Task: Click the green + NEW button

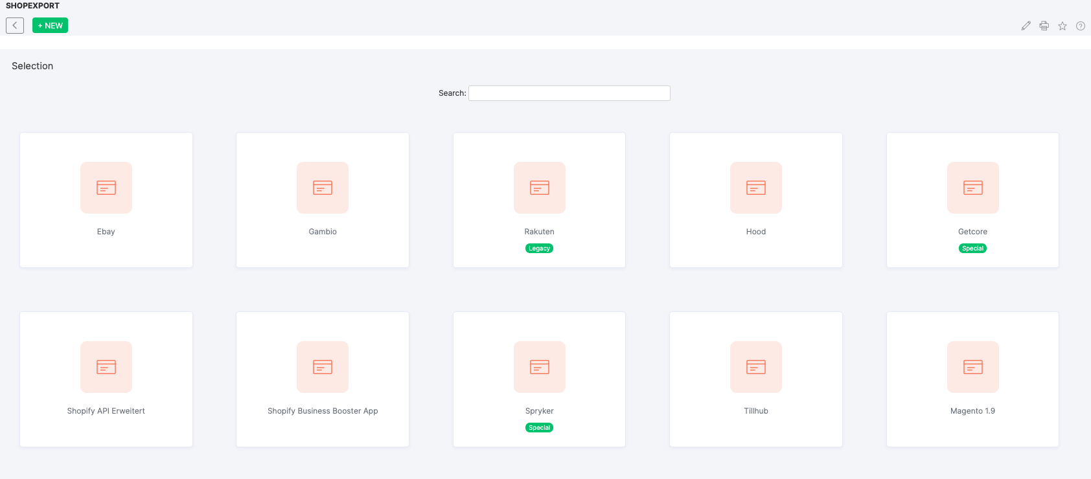Action: tap(50, 25)
